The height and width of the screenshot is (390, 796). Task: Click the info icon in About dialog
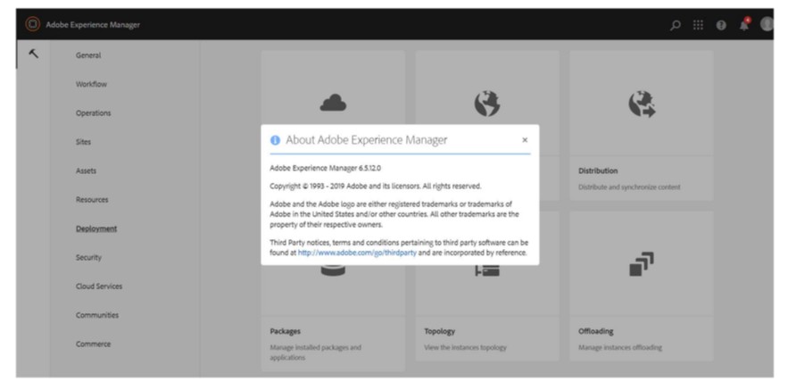pos(275,140)
